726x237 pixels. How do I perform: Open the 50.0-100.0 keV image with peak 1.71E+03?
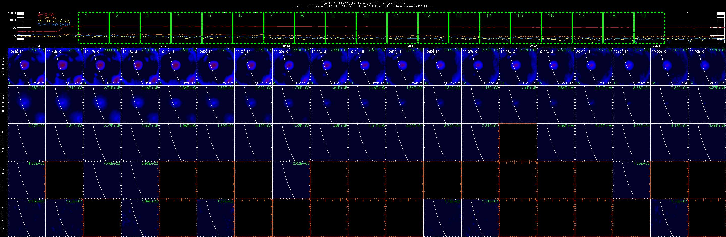pyautogui.click(x=480, y=218)
